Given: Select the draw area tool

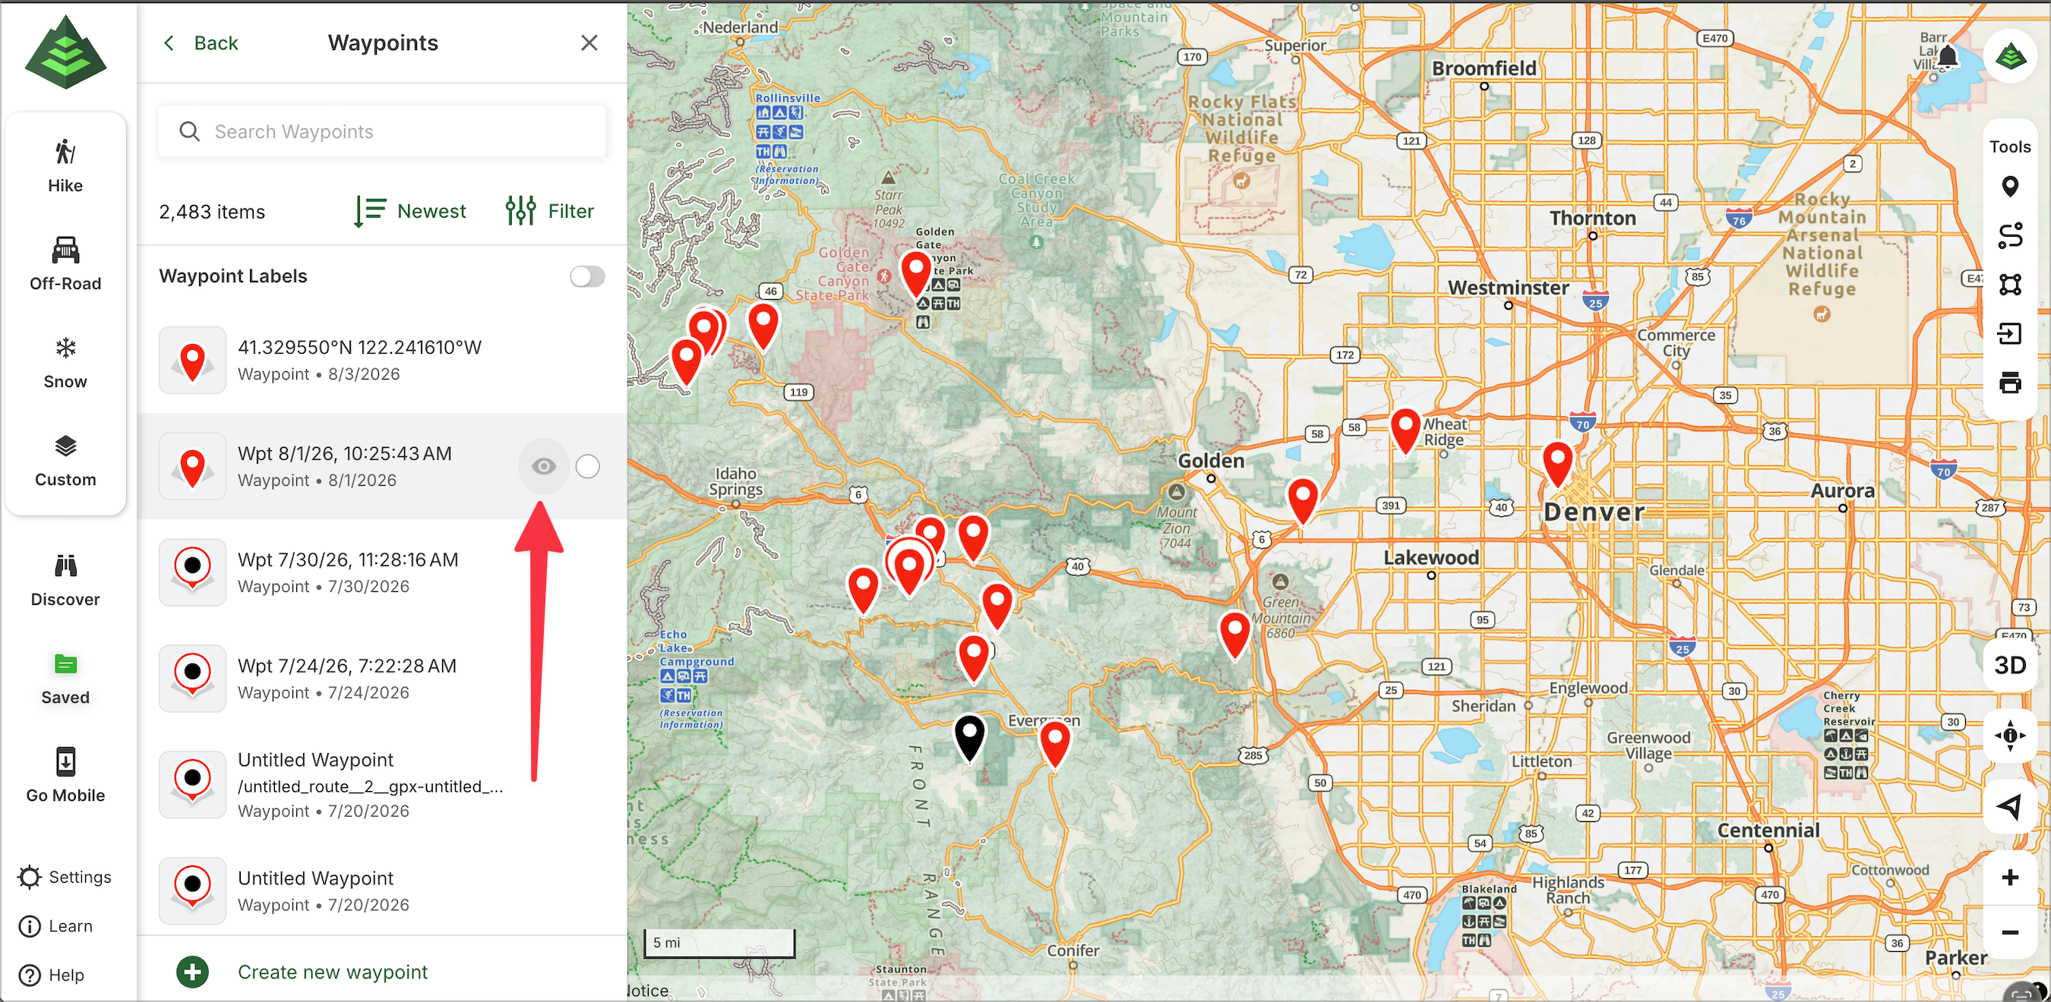Looking at the screenshot, I should pos(2011,284).
